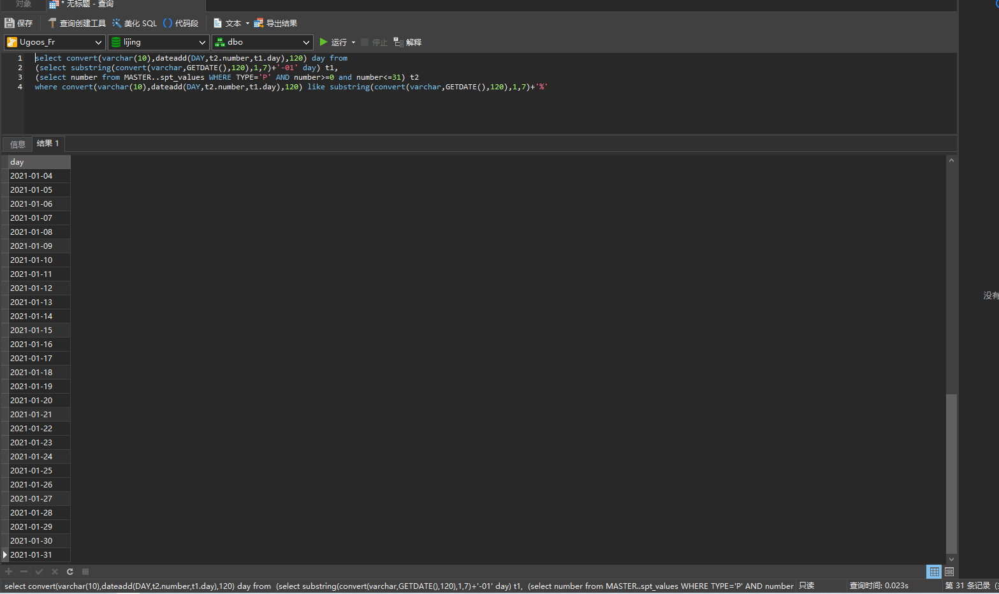Click the Save (保存) button
Screen dimensions: 999x594
coord(18,23)
